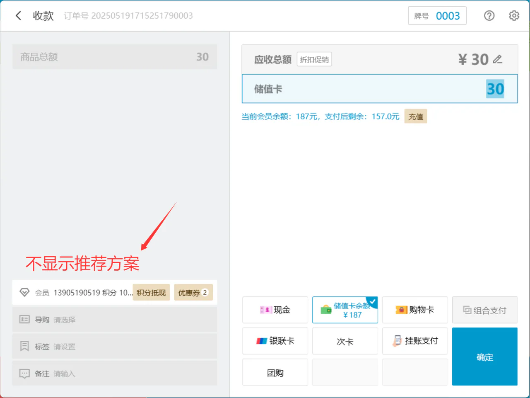Open settings with the gear icon
The image size is (530, 398).
514,16
